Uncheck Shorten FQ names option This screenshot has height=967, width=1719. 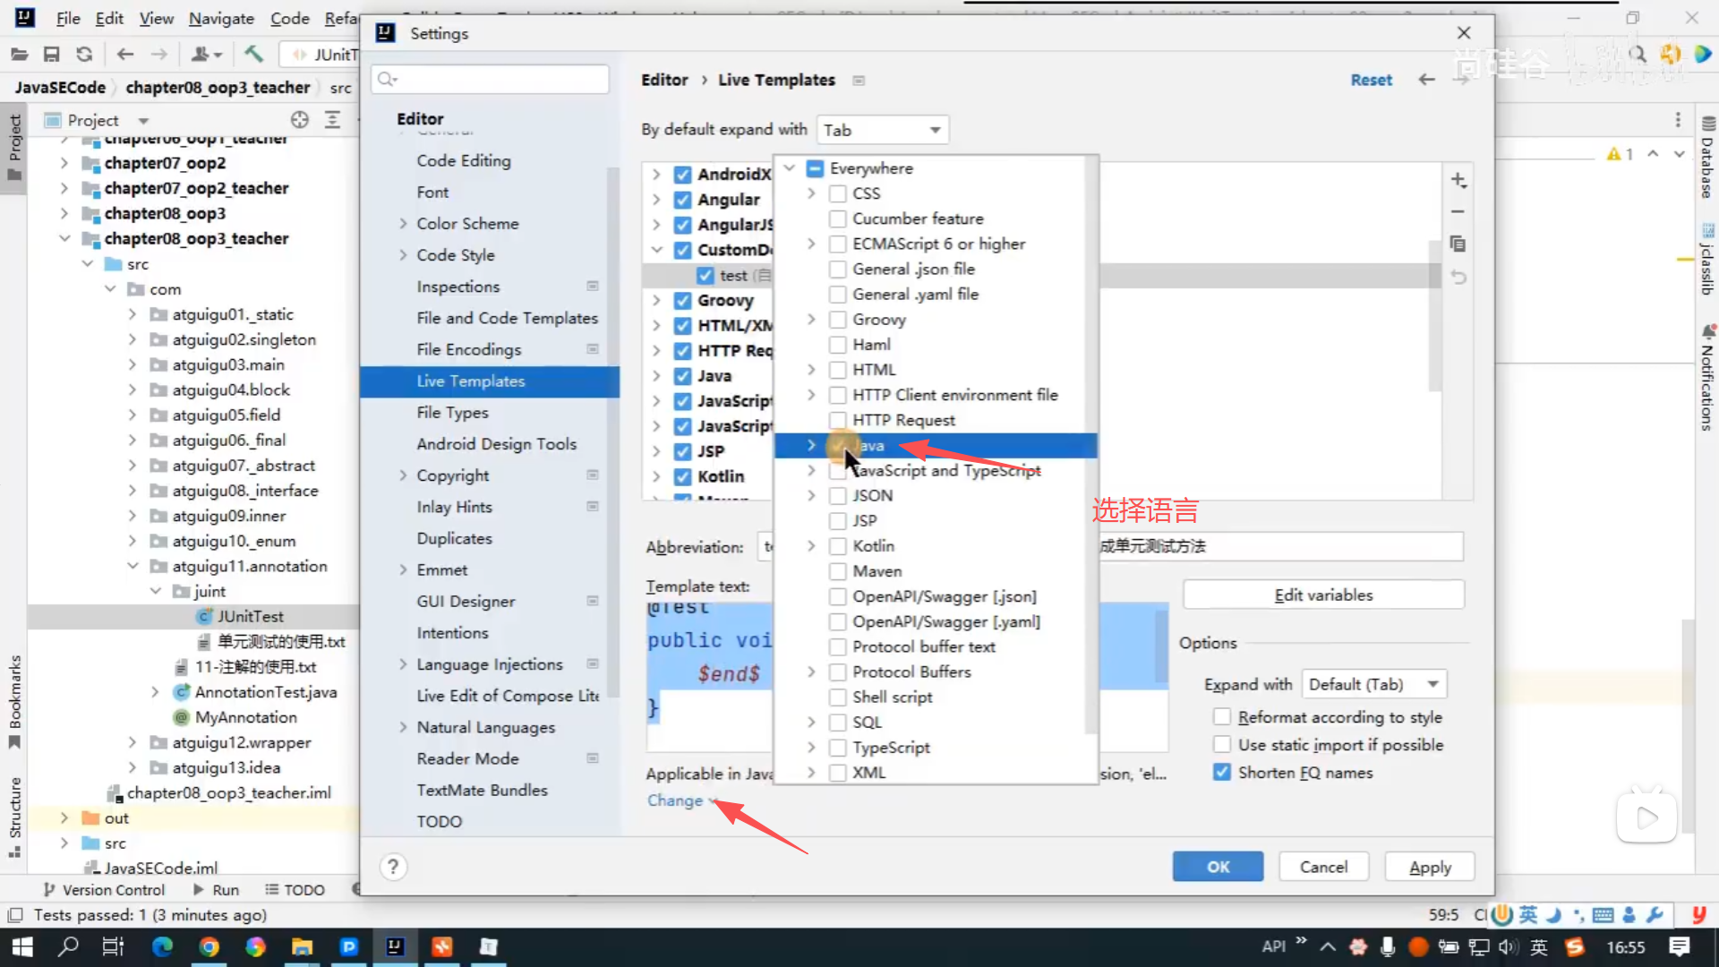[x=1222, y=773]
